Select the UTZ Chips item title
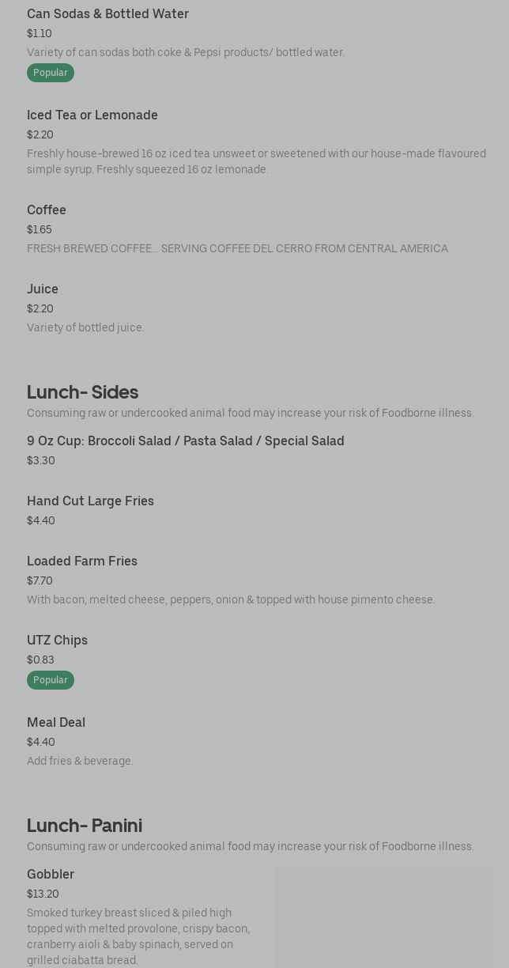Screen dimensions: 509x968 tap(57, 641)
